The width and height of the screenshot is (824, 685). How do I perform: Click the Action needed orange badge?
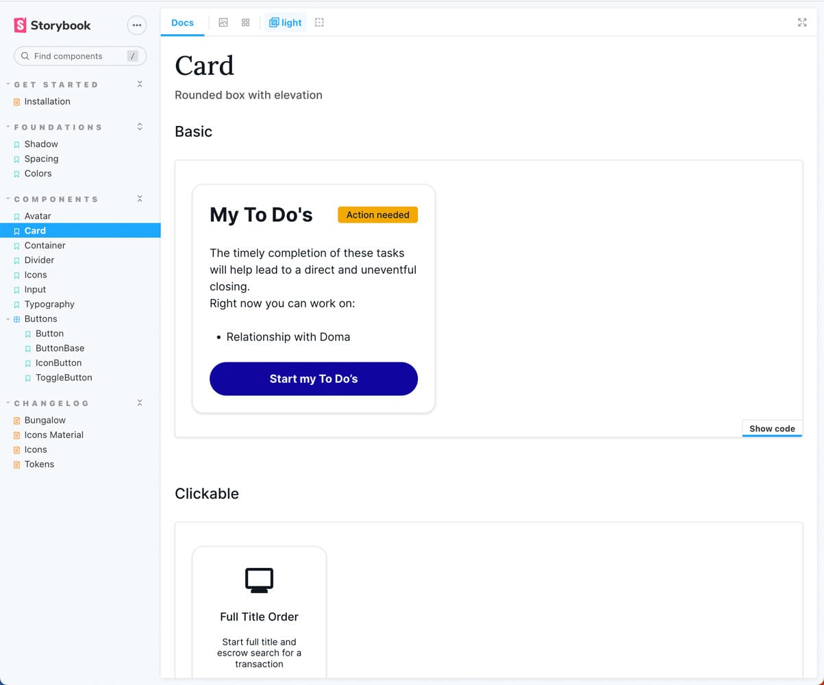click(377, 215)
